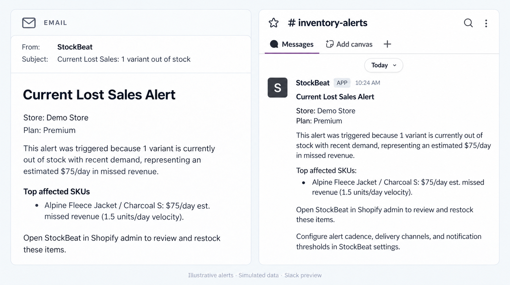Select the Add canvas tab
The image size is (510, 285).
349,44
